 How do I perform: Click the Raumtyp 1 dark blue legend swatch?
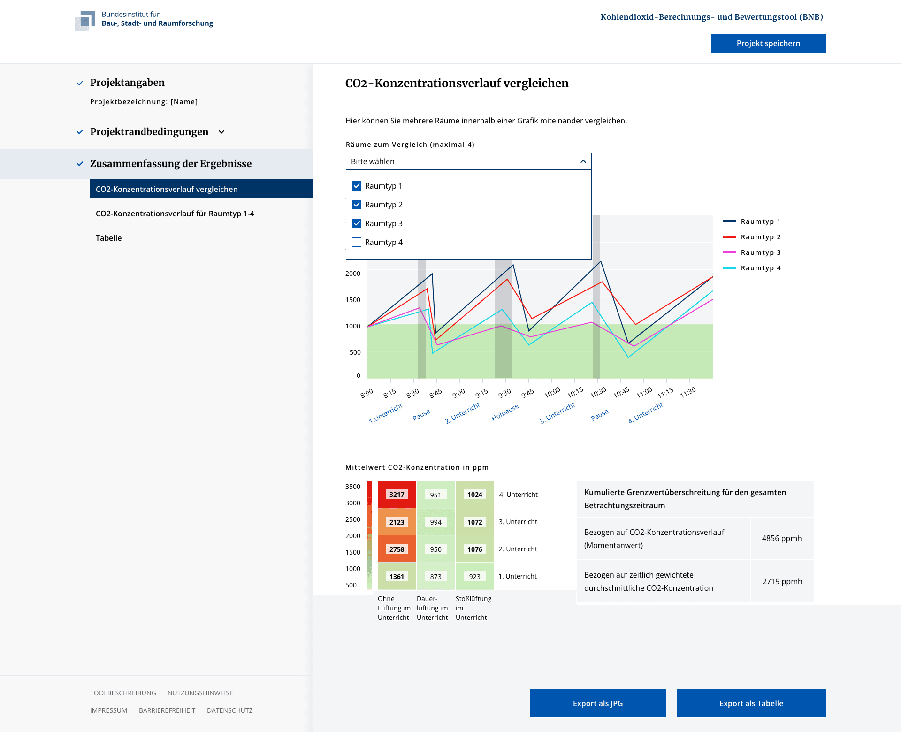click(730, 221)
